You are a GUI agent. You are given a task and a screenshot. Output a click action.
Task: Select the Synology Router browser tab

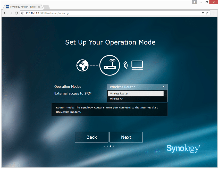pos(23,7)
